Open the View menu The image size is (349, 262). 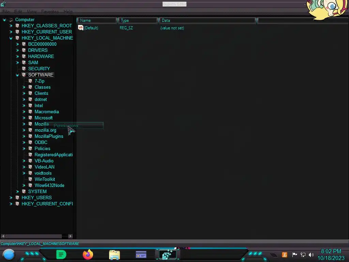pyautogui.click(x=32, y=12)
